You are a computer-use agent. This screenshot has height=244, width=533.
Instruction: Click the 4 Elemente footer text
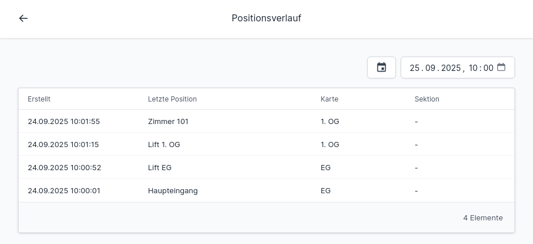tap(483, 218)
